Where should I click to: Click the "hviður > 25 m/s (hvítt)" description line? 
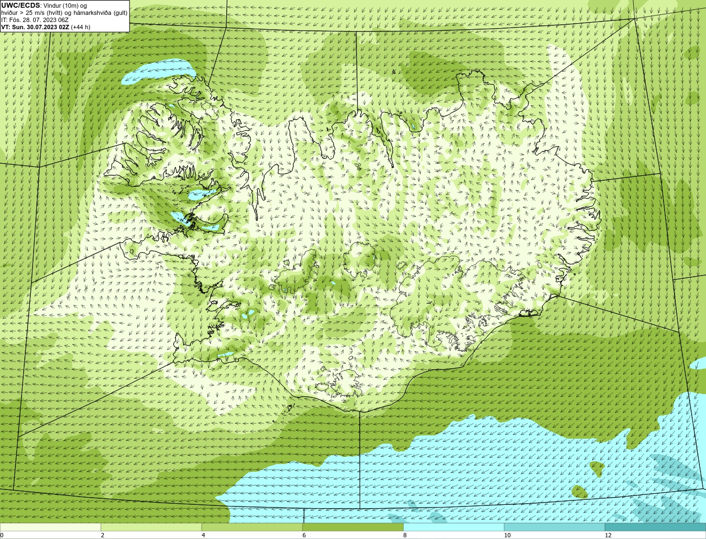(x=65, y=13)
